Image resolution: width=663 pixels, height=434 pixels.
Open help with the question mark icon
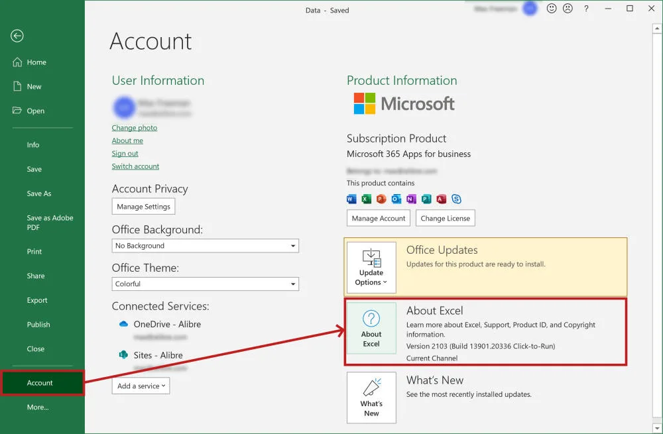[586, 9]
